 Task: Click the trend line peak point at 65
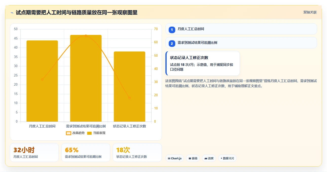[86, 36]
